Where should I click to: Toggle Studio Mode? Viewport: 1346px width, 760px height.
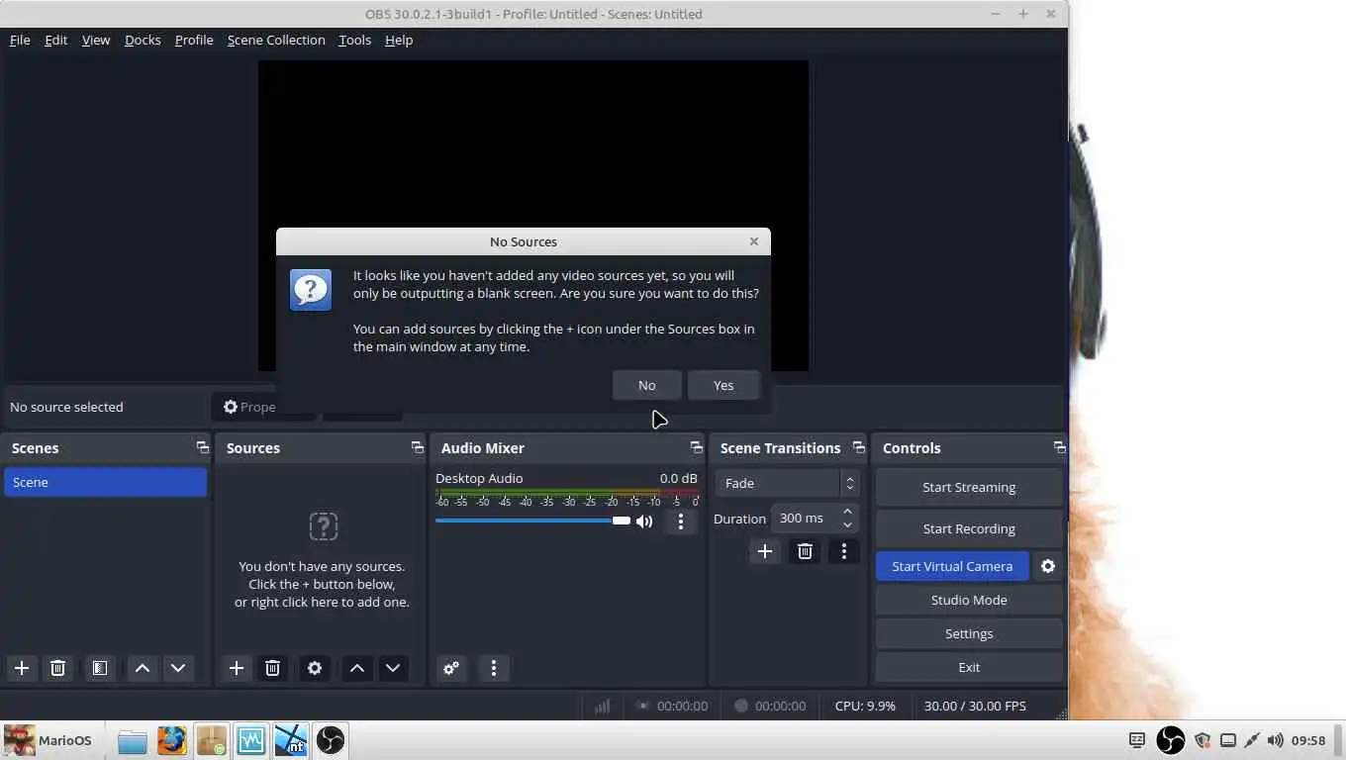pos(969,600)
